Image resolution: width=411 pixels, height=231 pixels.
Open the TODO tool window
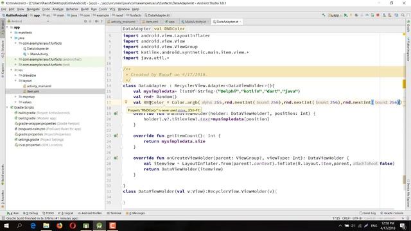tap(48, 213)
